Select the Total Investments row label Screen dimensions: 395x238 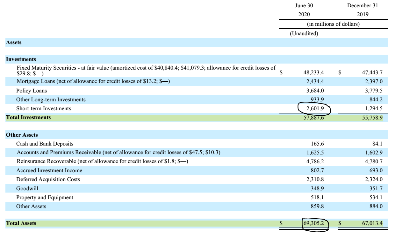(x=28, y=118)
